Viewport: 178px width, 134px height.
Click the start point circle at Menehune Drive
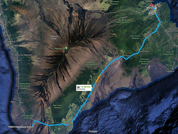tap(33, 127)
